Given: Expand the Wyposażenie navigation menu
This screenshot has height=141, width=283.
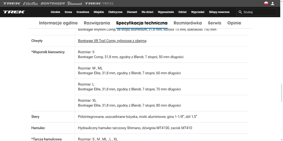Looking at the screenshot, I should [166, 12].
